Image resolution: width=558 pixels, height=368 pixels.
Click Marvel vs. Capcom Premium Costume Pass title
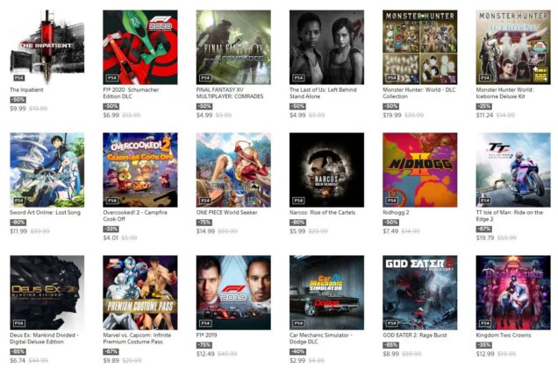pyautogui.click(x=137, y=338)
